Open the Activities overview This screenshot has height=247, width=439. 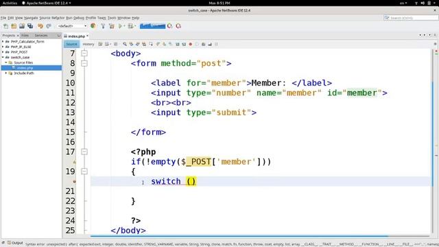coord(10,3)
